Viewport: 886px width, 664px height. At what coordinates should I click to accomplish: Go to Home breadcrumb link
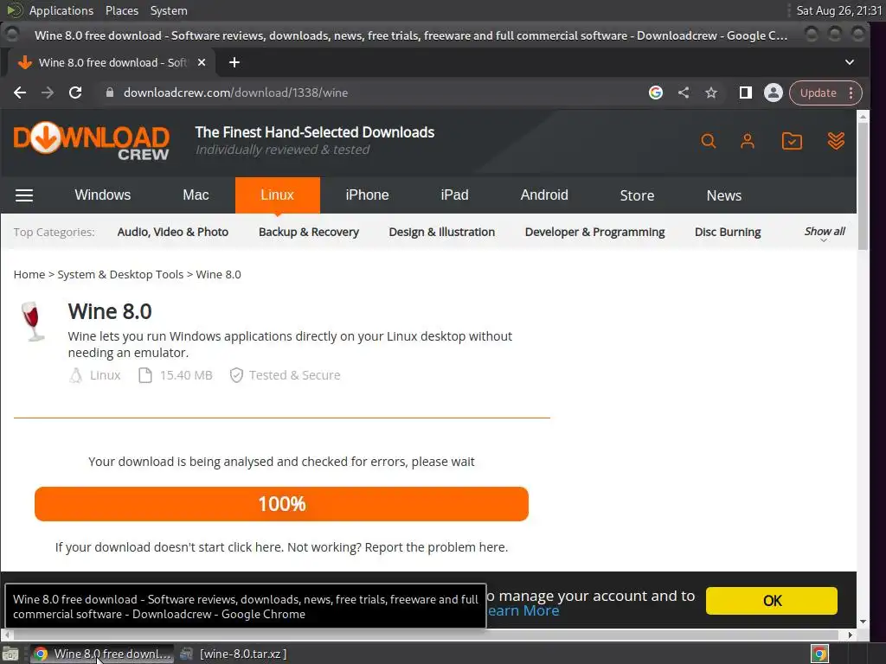coord(29,274)
